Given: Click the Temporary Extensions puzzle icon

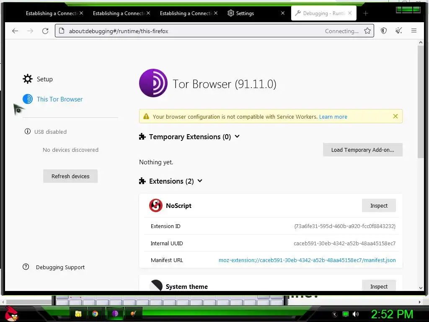Looking at the screenshot, I should point(142,136).
